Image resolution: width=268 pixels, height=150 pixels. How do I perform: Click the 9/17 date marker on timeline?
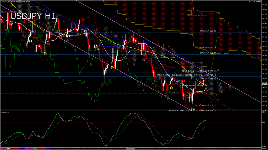pos(35,148)
